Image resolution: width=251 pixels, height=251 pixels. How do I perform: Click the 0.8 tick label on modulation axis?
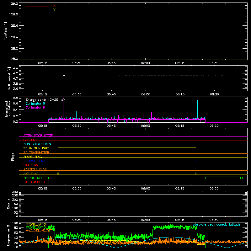tap(15, 98)
